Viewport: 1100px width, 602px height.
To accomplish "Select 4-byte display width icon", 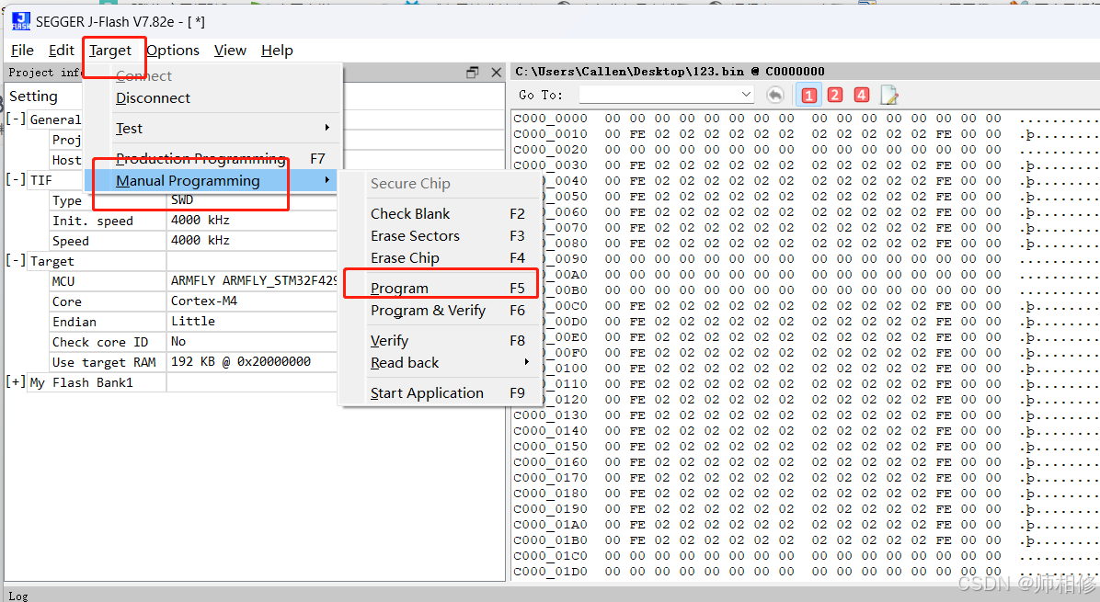I will (x=862, y=96).
